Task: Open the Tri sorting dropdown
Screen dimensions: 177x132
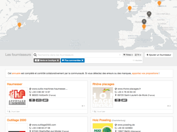Action: click(138, 55)
